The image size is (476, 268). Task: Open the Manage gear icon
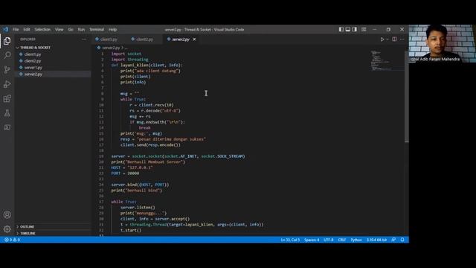(x=7, y=229)
